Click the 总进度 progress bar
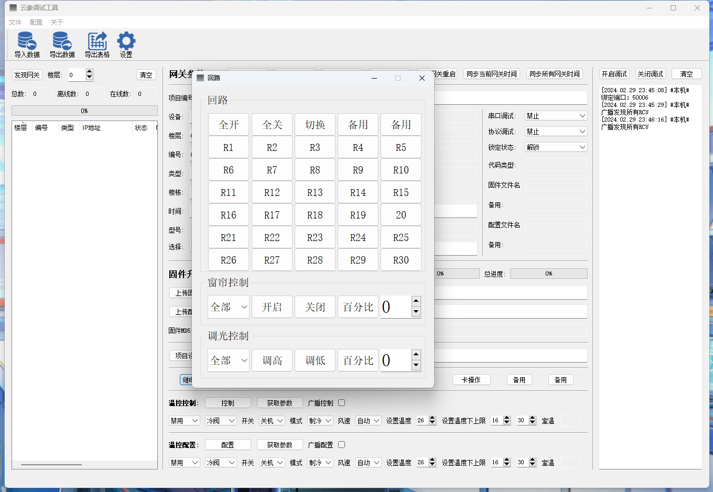This screenshot has width=713, height=492. point(549,274)
